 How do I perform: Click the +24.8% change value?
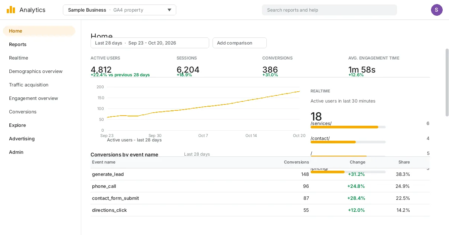pyautogui.click(x=356, y=186)
